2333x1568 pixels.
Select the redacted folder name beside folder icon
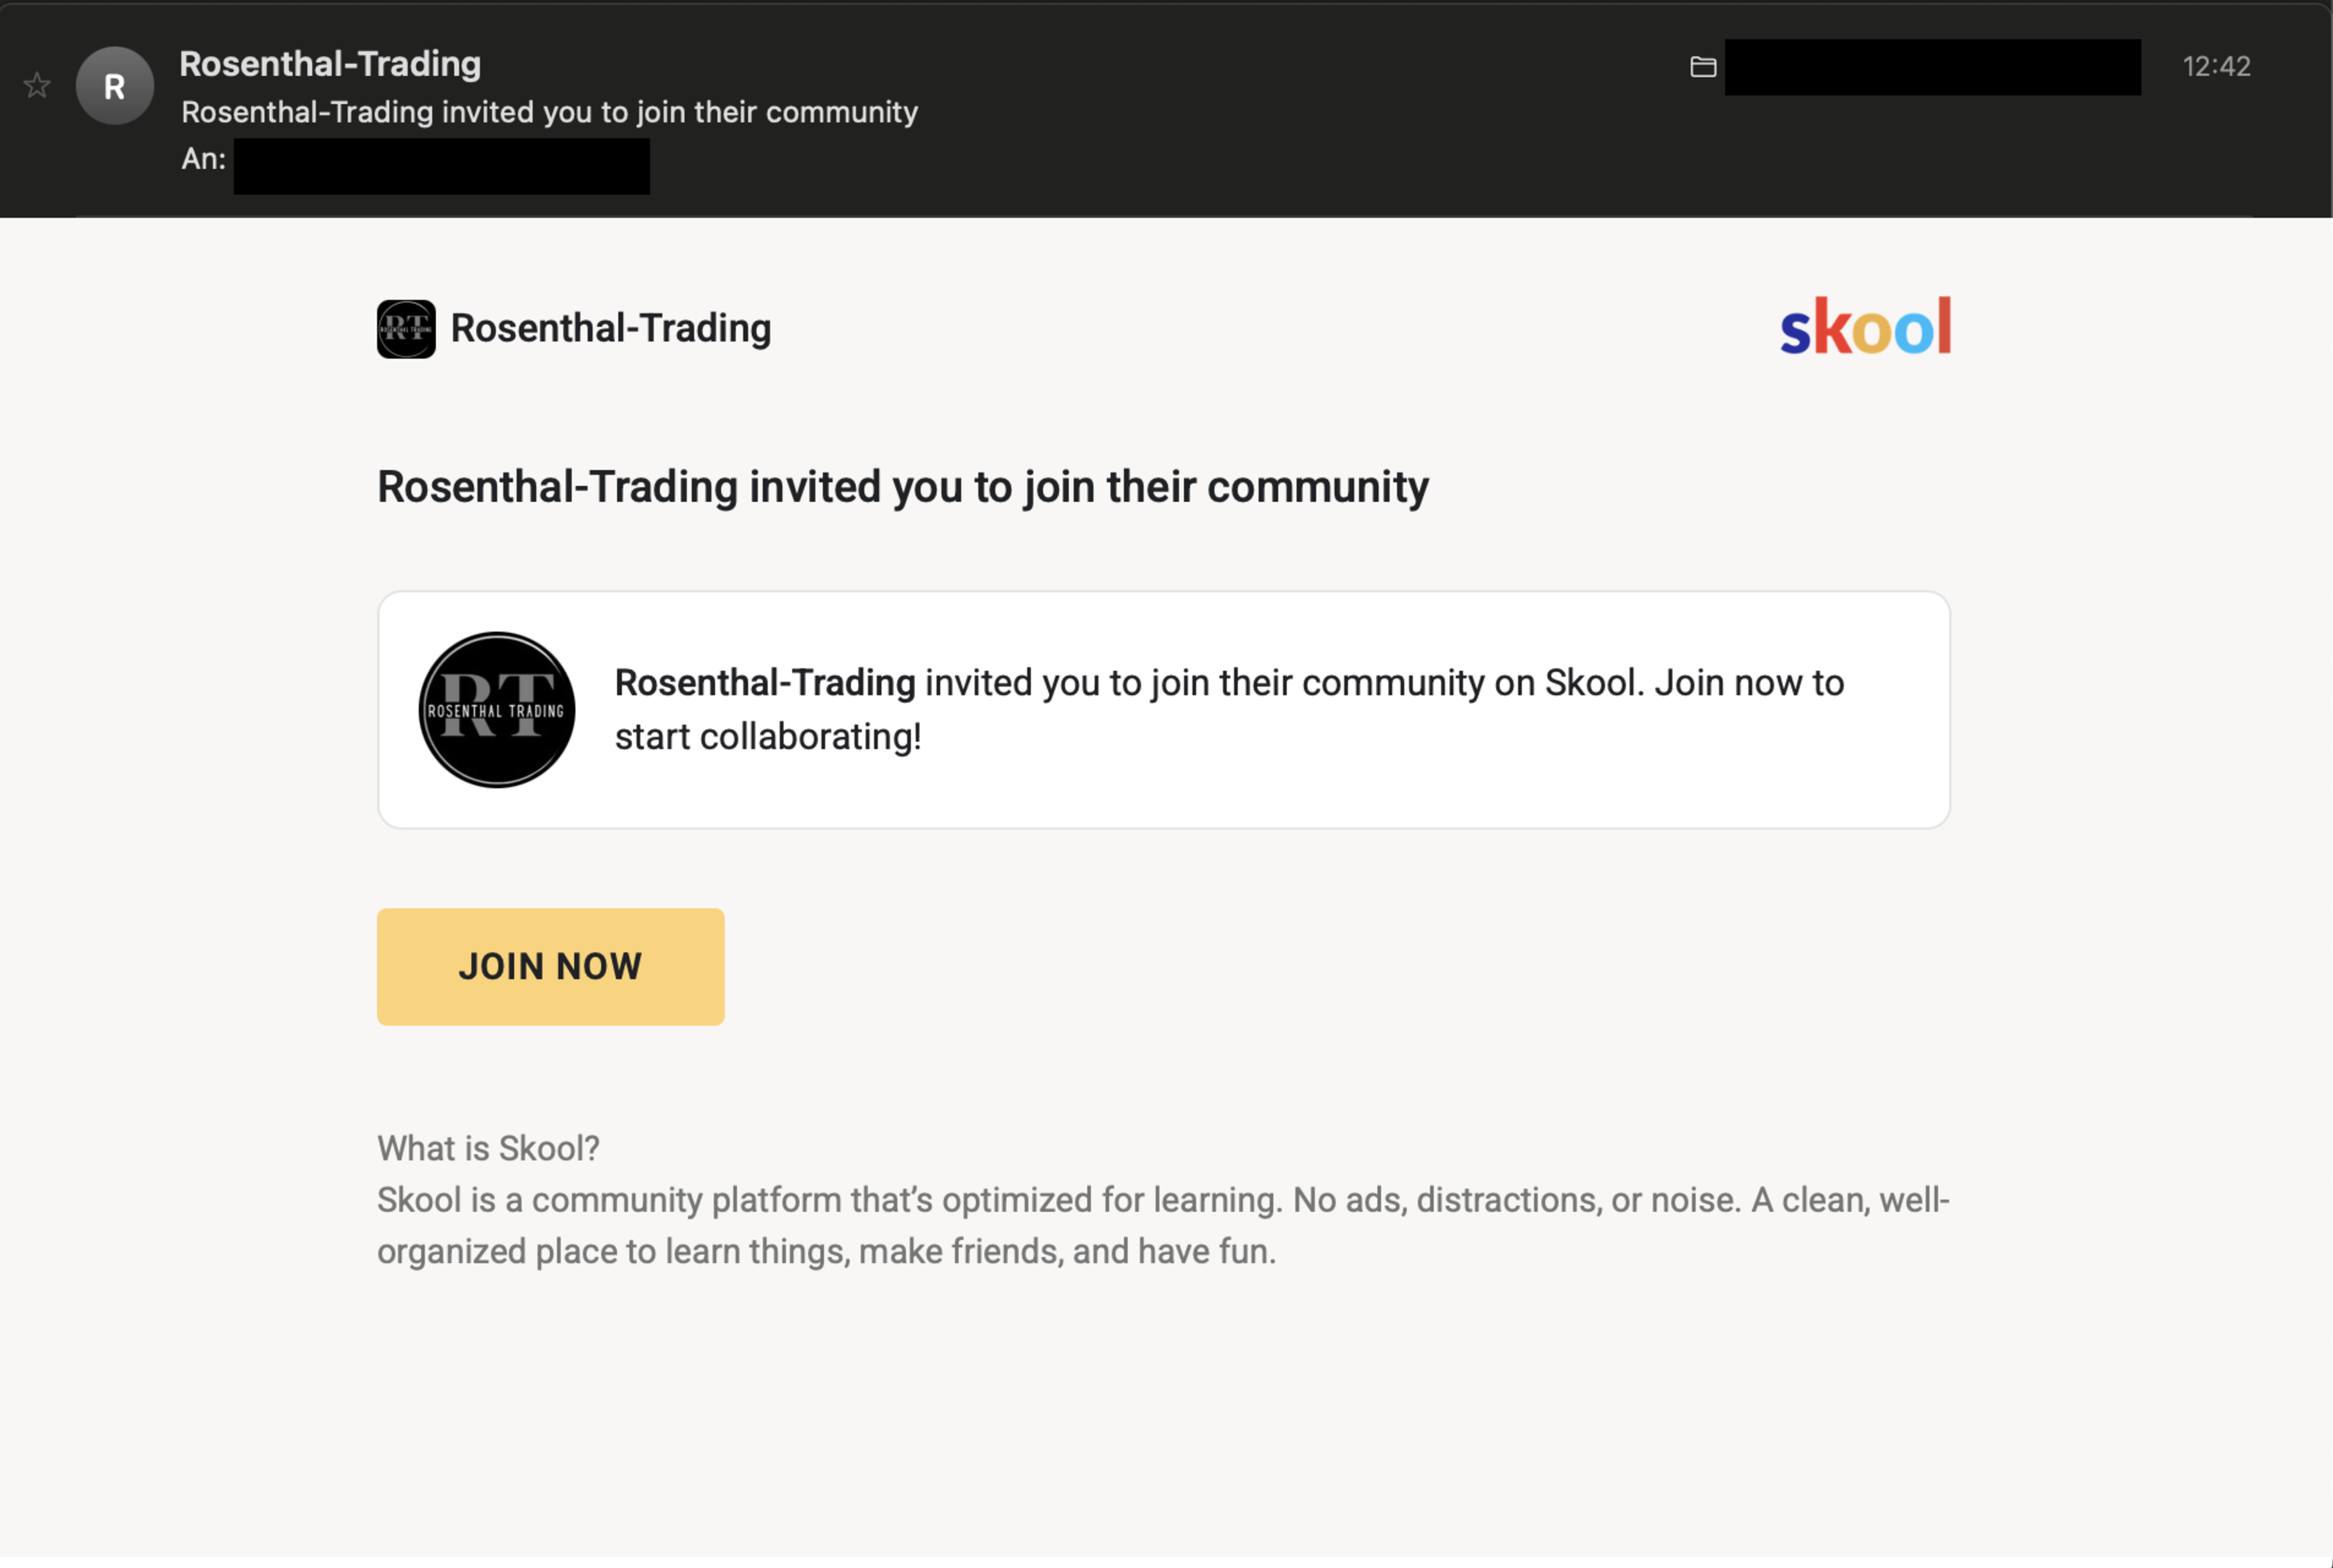[1932, 67]
